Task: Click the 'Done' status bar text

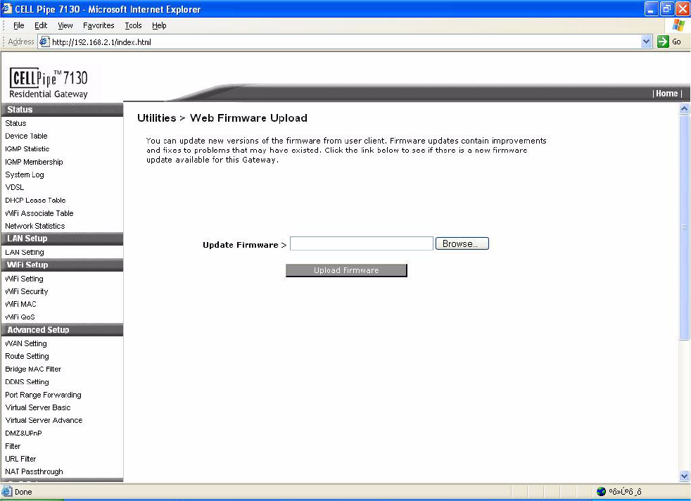Action: coord(23,492)
